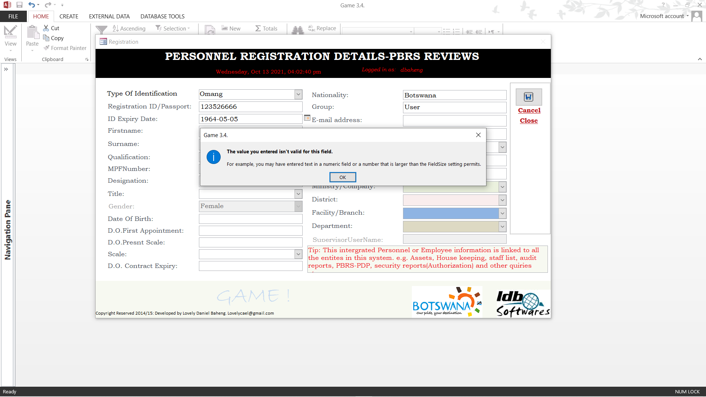Open the Title dropdown
This screenshot has width=706, height=397.
click(x=298, y=194)
